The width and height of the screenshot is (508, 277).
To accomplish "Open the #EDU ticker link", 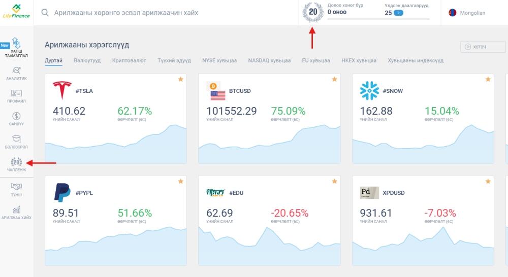I will [x=236, y=193].
